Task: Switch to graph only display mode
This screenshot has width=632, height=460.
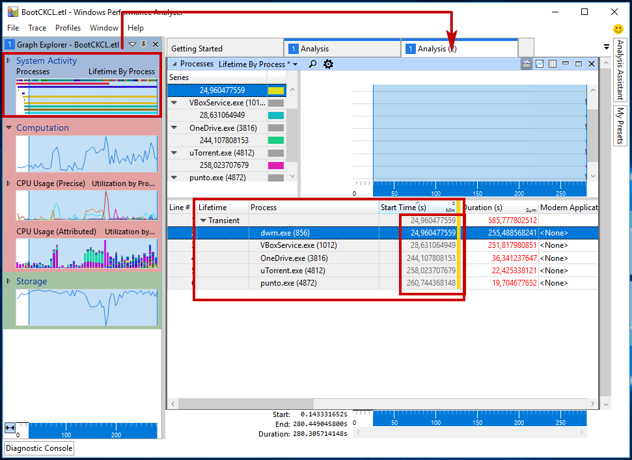Action: pyautogui.click(x=540, y=64)
